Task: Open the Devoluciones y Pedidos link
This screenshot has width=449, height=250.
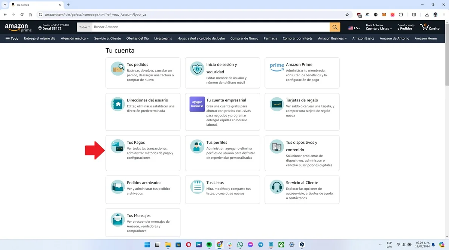Action: click(x=406, y=27)
